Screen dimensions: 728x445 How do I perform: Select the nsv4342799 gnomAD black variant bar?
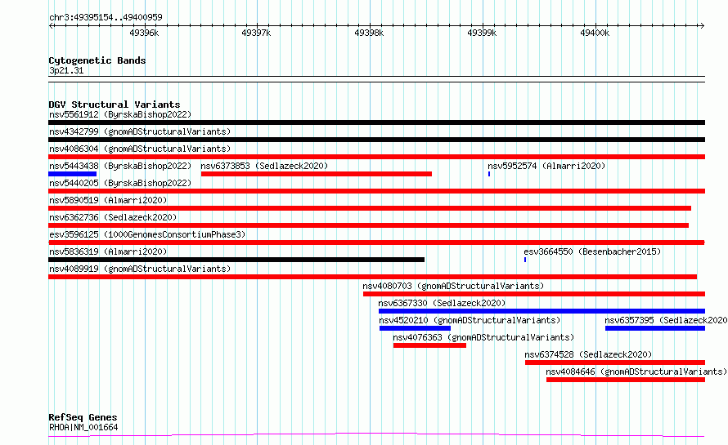[376, 140]
